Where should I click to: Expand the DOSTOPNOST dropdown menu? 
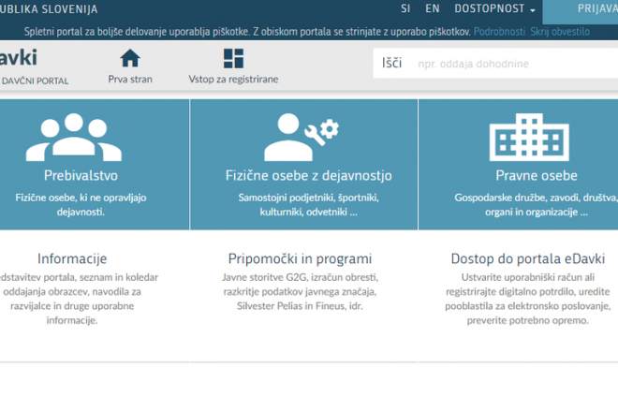(x=494, y=8)
